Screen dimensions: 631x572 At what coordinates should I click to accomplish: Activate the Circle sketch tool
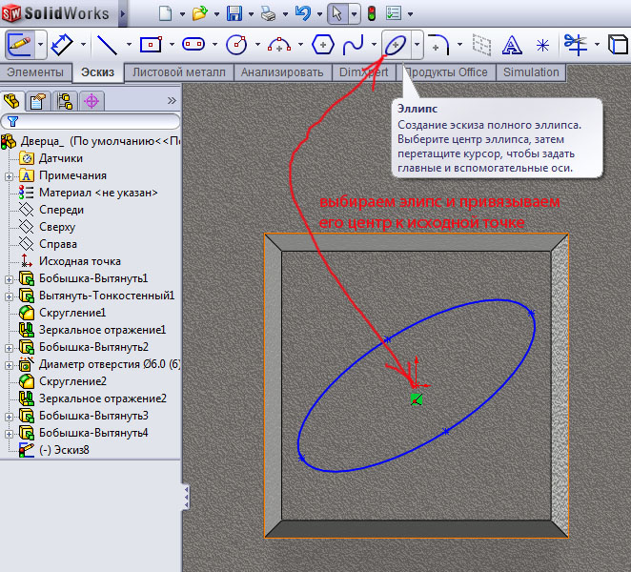point(235,44)
